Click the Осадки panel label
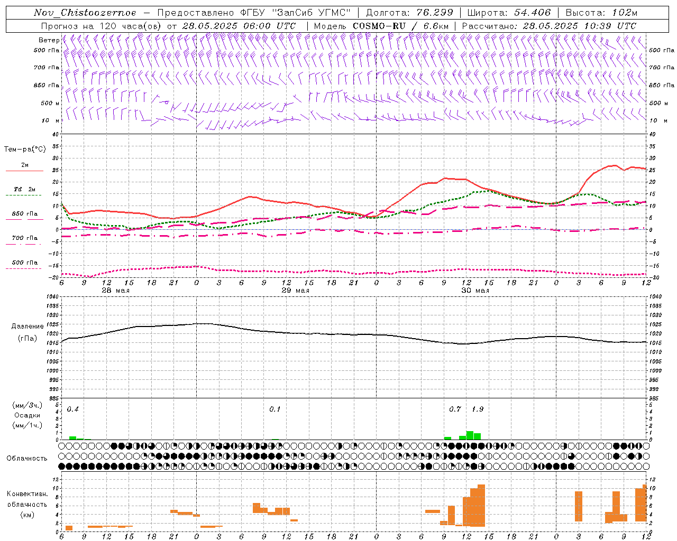Viewport: 677px width, 541px height. point(28,415)
